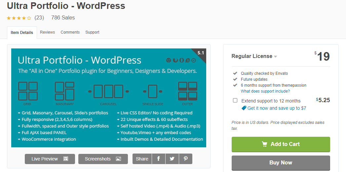Open the Screenshots button
346x172 pixels.
pyautogui.click(x=103, y=159)
